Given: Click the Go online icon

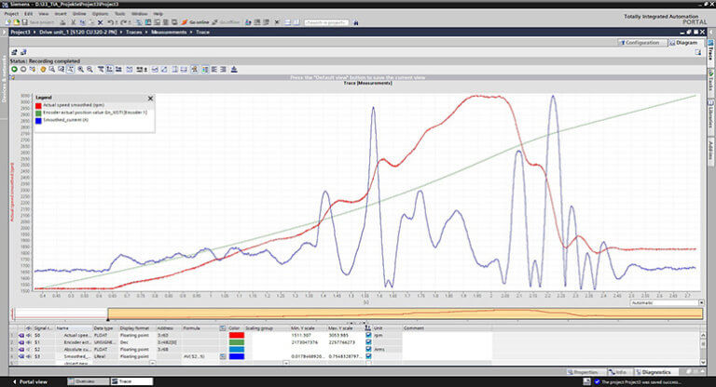Looking at the screenshot, I should pyautogui.click(x=183, y=22).
